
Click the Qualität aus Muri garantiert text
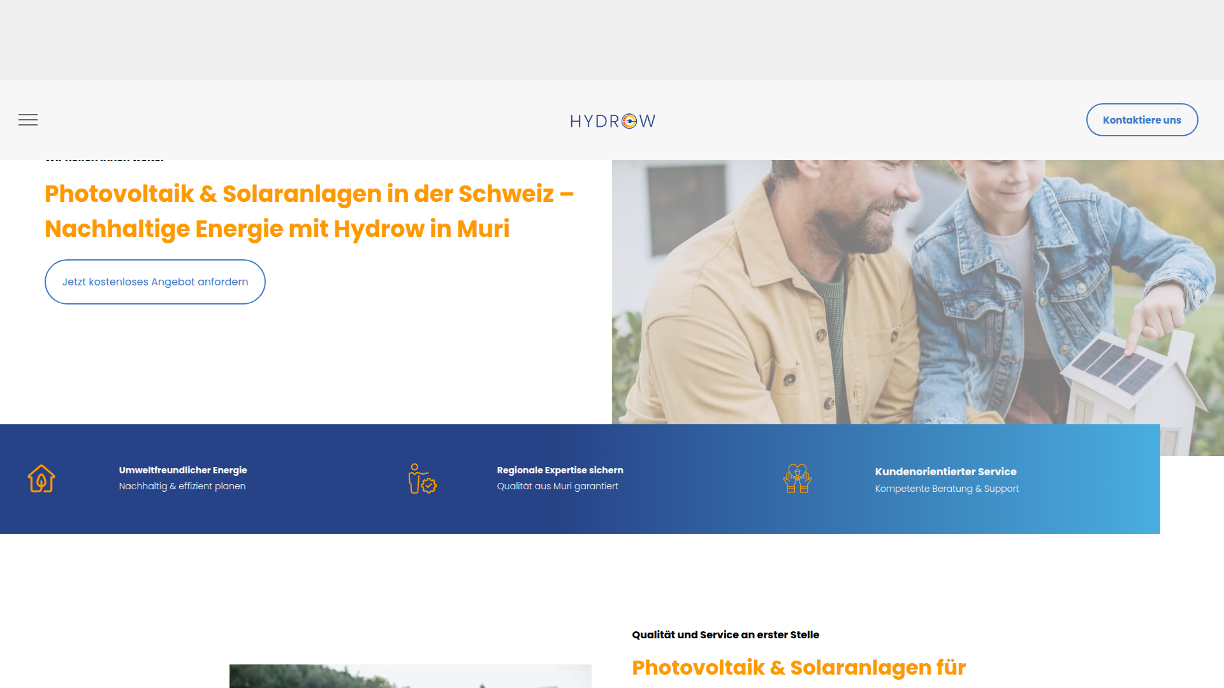pyautogui.click(x=557, y=486)
